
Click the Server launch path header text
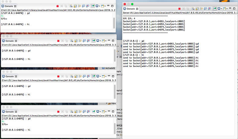tap(180, 13)
